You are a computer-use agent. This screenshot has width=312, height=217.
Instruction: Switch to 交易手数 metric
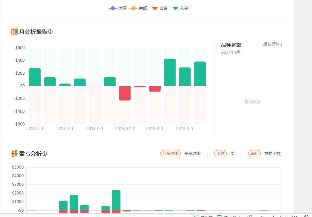click(272, 154)
